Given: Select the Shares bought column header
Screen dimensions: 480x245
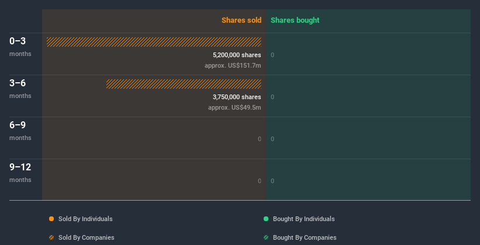Looking at the screenshot, I should 295,20.
